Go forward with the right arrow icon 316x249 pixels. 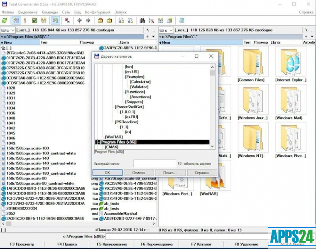[x=88, y=20]
